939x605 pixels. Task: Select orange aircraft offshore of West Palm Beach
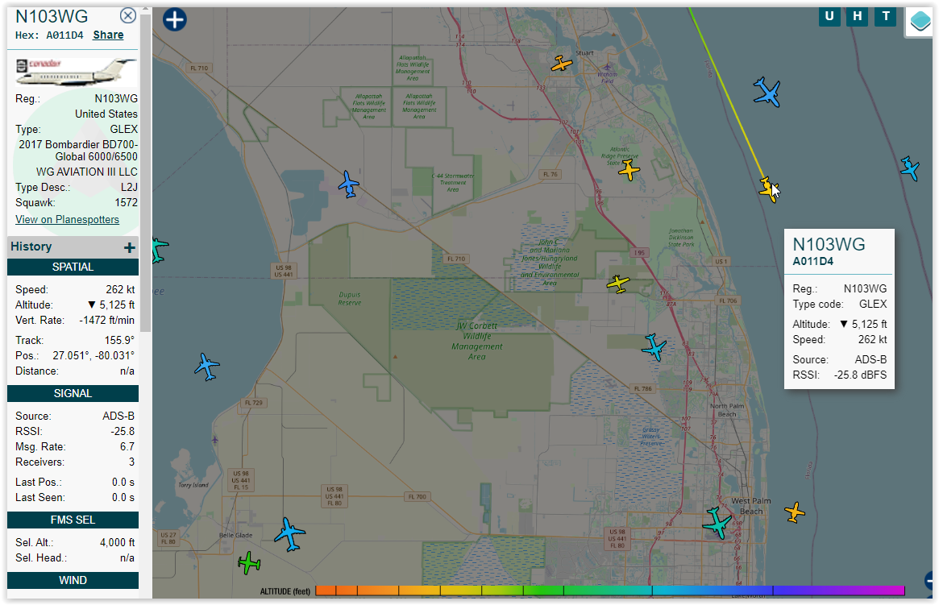[x=795, y=512]
